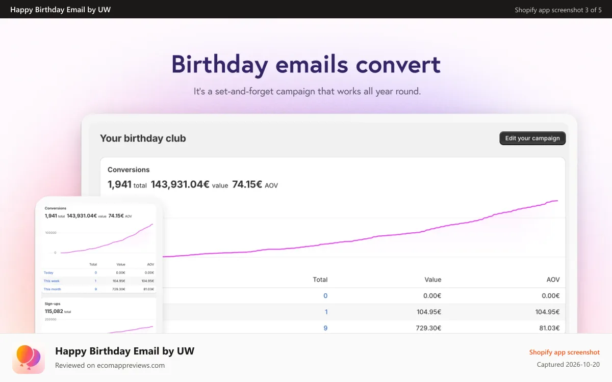Click 143,931.04€ value in desktop dashboard
The image size is (612, 382).
189,185
